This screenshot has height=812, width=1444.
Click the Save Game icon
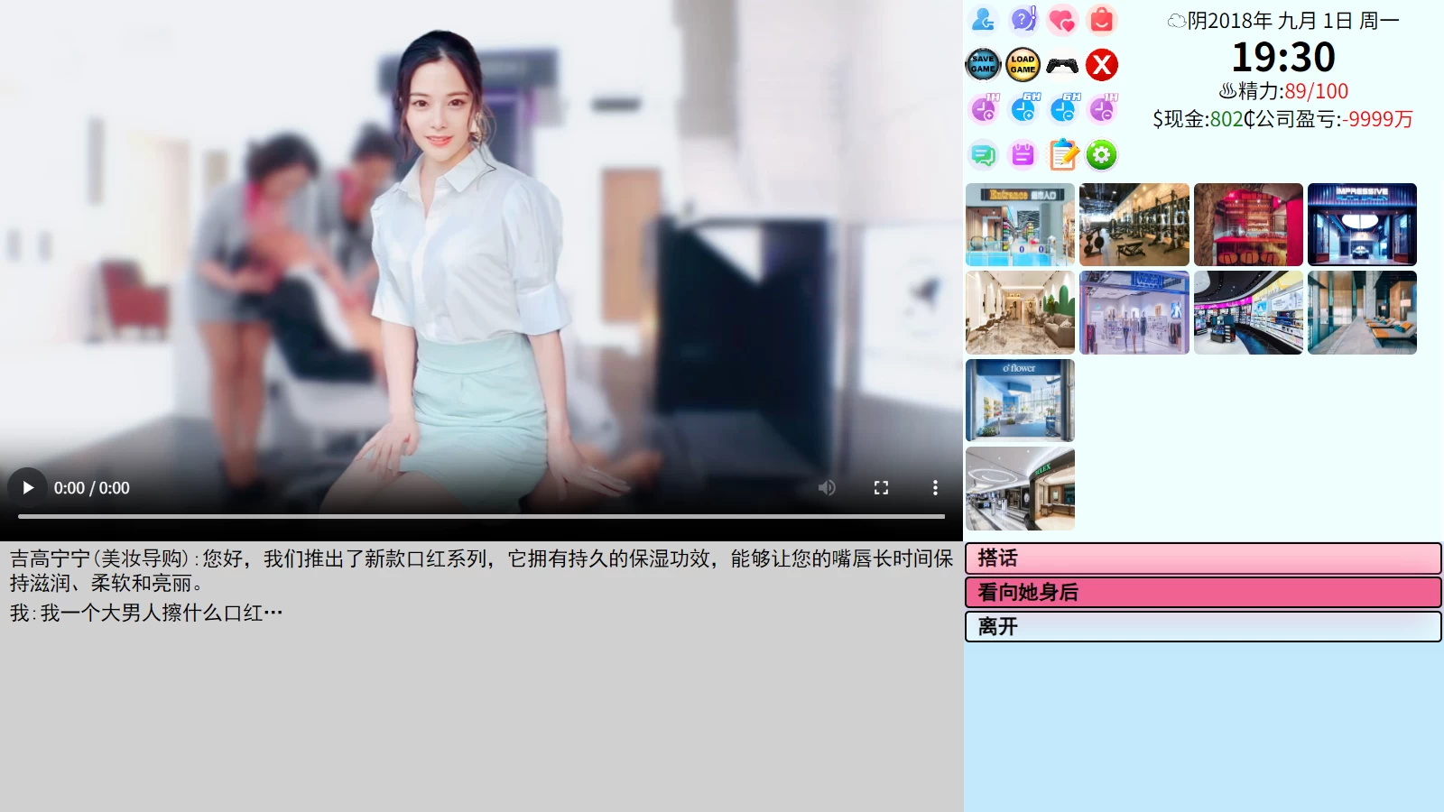point(983,64)
